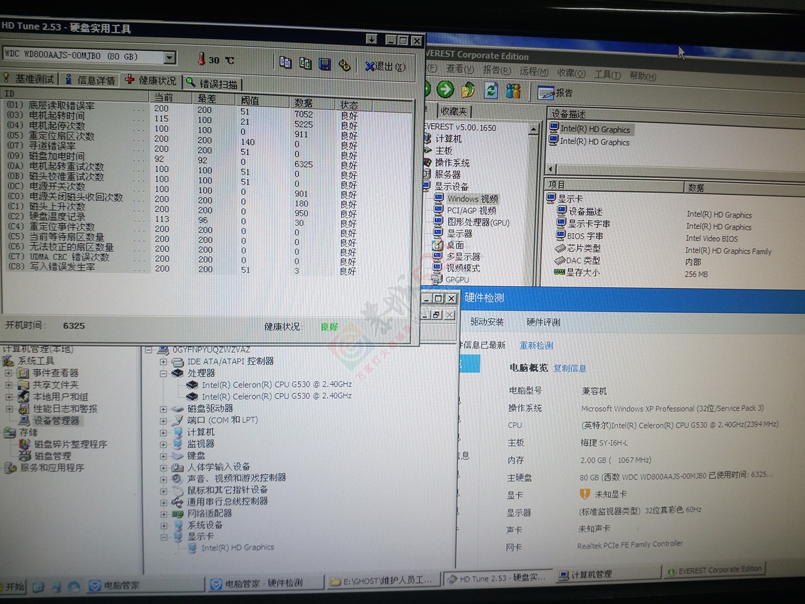Open EVEREST 工具(T) menu
Screen dimensions: 805x604
pyautogui.click(x=607, y=74)
